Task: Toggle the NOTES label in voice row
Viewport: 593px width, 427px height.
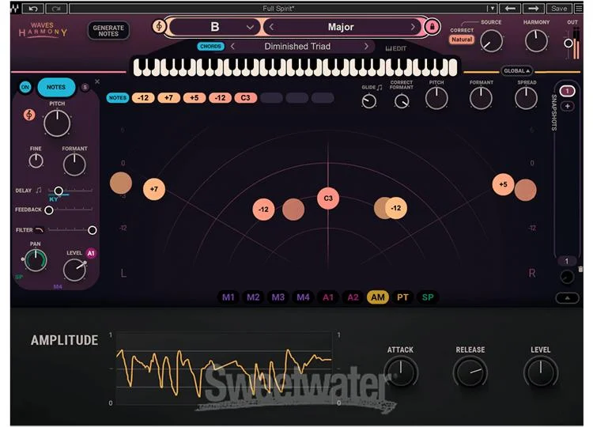Action: [118, 97]
